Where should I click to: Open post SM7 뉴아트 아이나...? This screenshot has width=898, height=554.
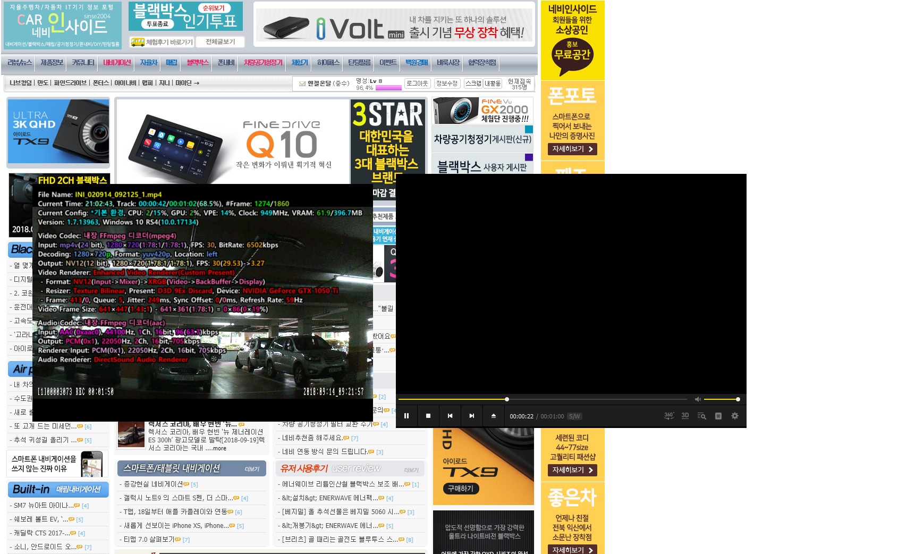click(x=44, y=506)
